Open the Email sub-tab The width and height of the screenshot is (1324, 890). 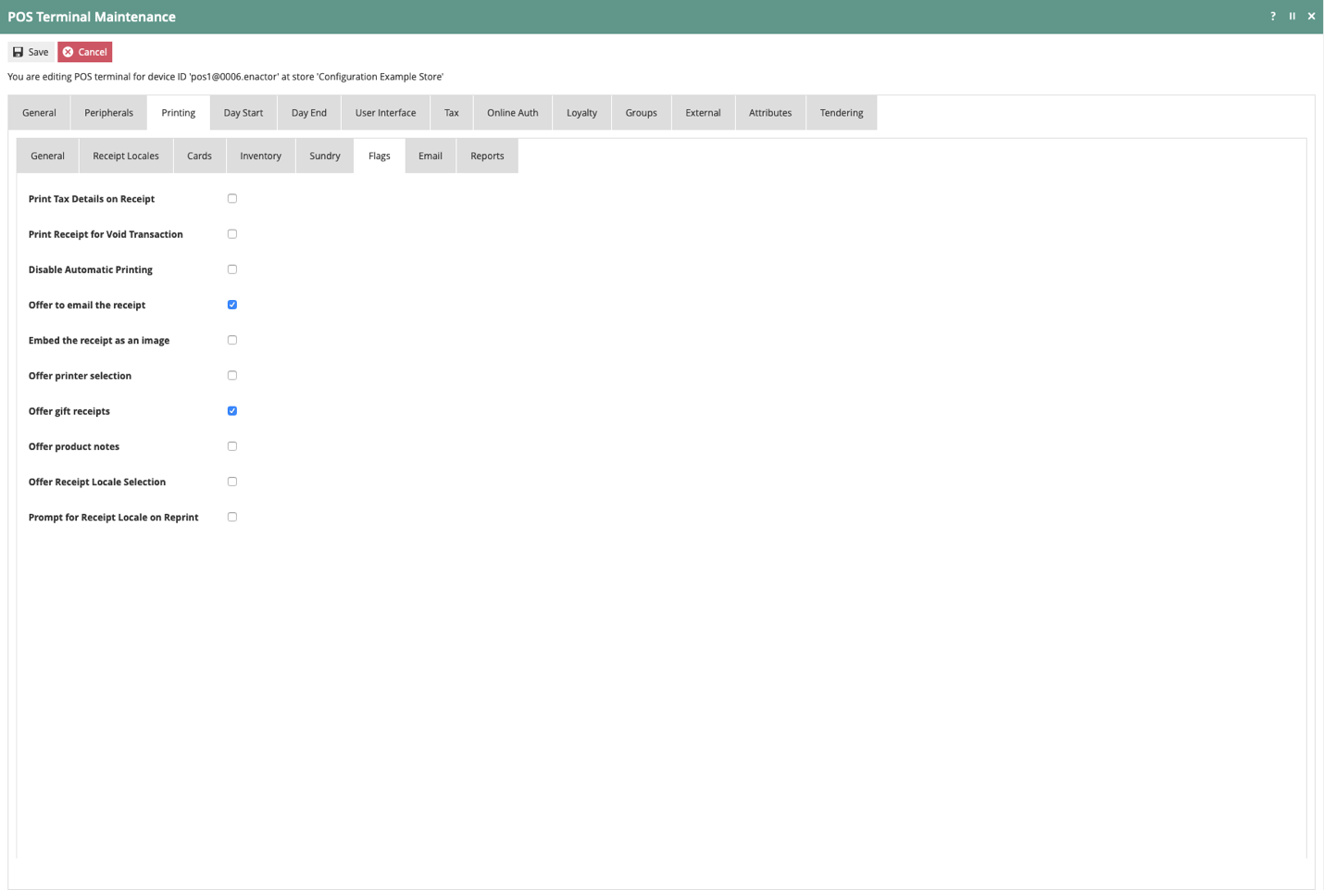point(431,156)
